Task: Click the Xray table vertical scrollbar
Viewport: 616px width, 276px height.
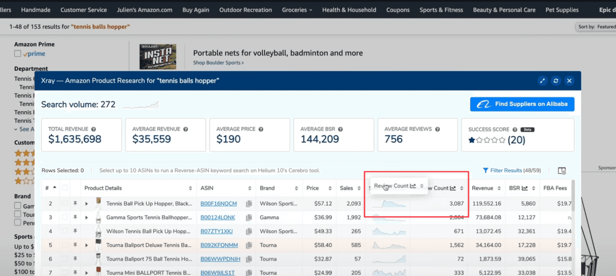Action: [x=573, y=195]
